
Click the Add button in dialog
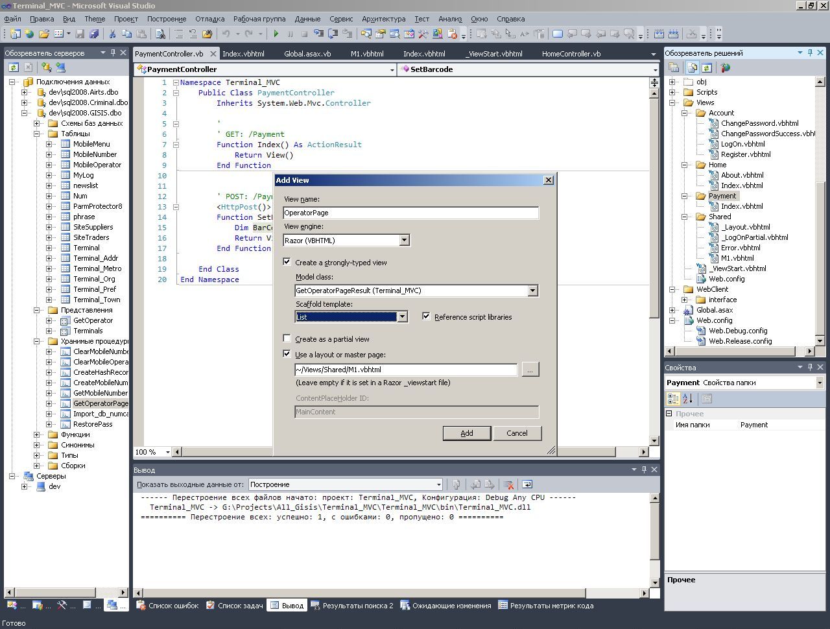coord(467,433)
